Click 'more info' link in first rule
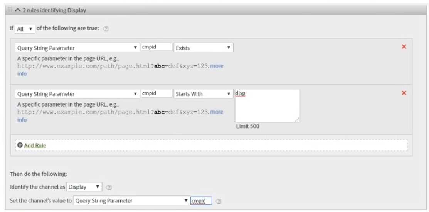429x212 pixels. click(x=216, y=66)
